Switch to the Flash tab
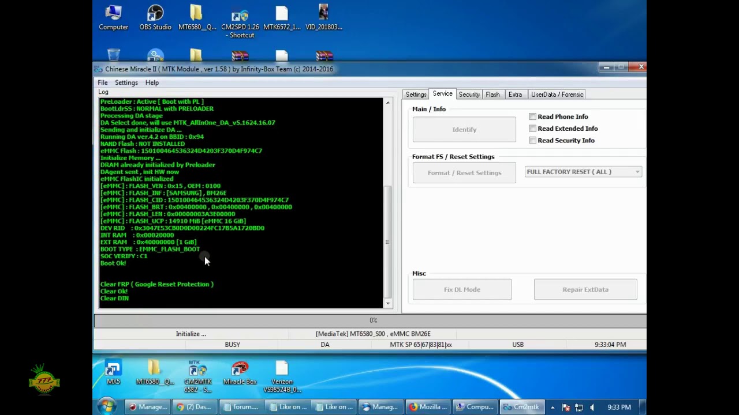Screen dimensions: 739x415 (492, 95)
